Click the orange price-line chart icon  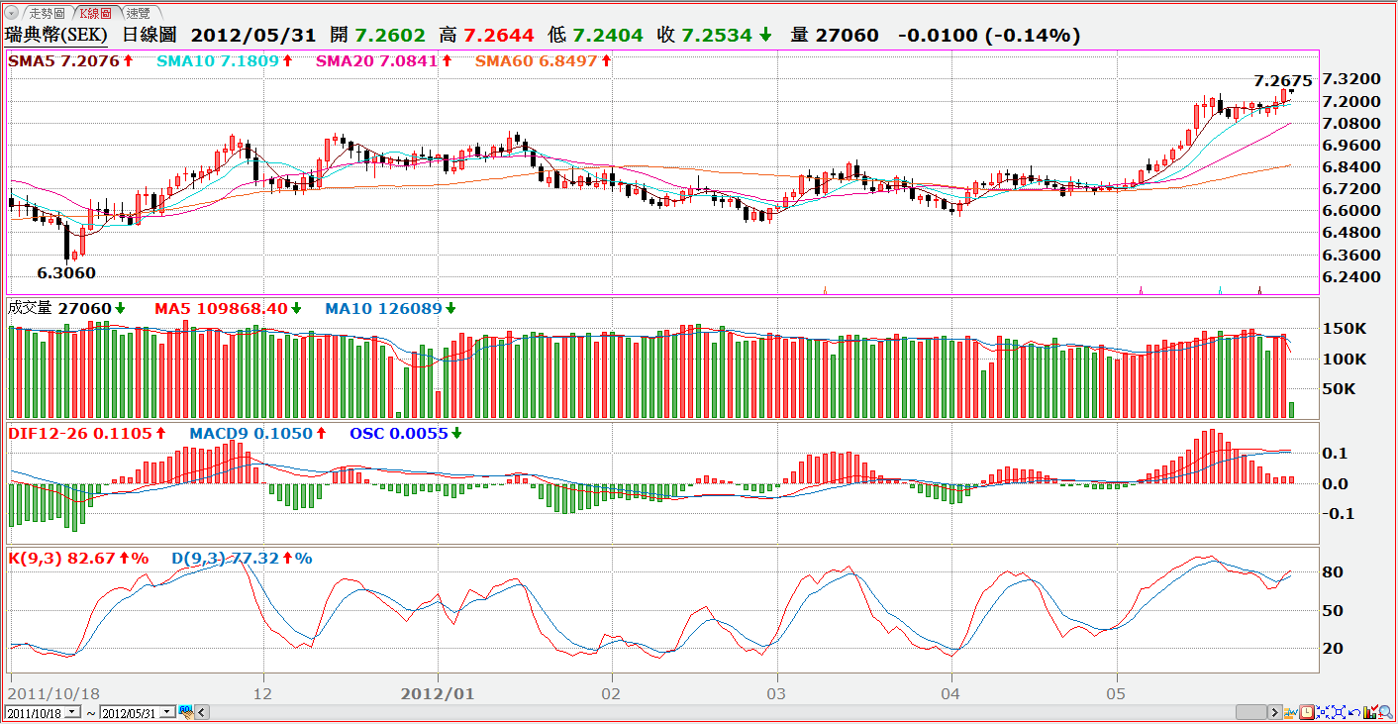pyautogui.click(x=1291, y=712)
